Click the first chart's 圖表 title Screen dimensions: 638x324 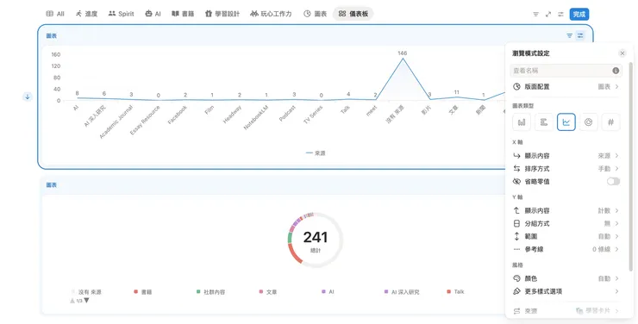point(52,36)
